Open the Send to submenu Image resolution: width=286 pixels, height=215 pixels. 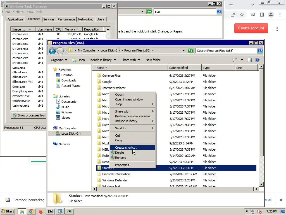click(x=132, y=128)
